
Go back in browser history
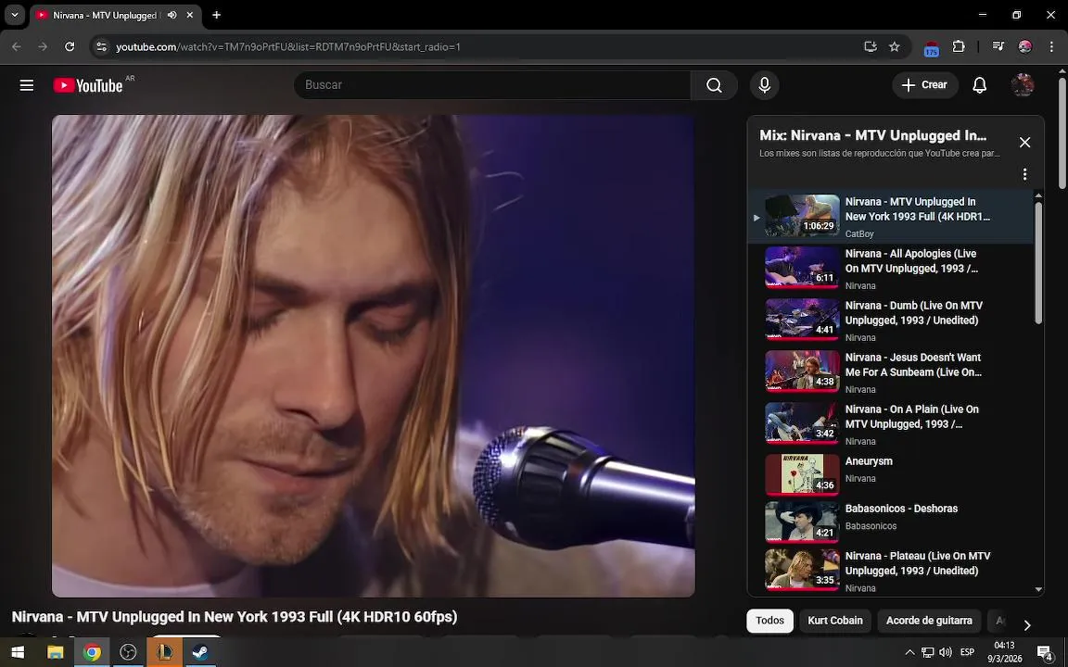(x=17, y=46)
